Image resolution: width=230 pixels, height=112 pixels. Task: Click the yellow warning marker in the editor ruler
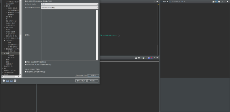click(x=158, y=5)
